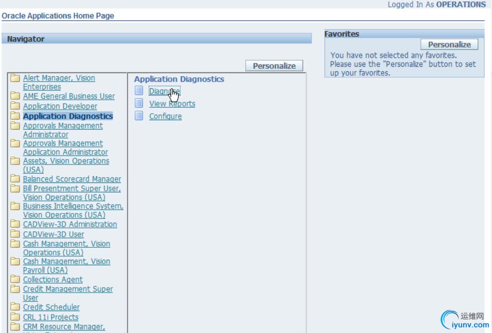
Task: Click the folder icon beside Credit Scheduler
Action: point(15,307)
